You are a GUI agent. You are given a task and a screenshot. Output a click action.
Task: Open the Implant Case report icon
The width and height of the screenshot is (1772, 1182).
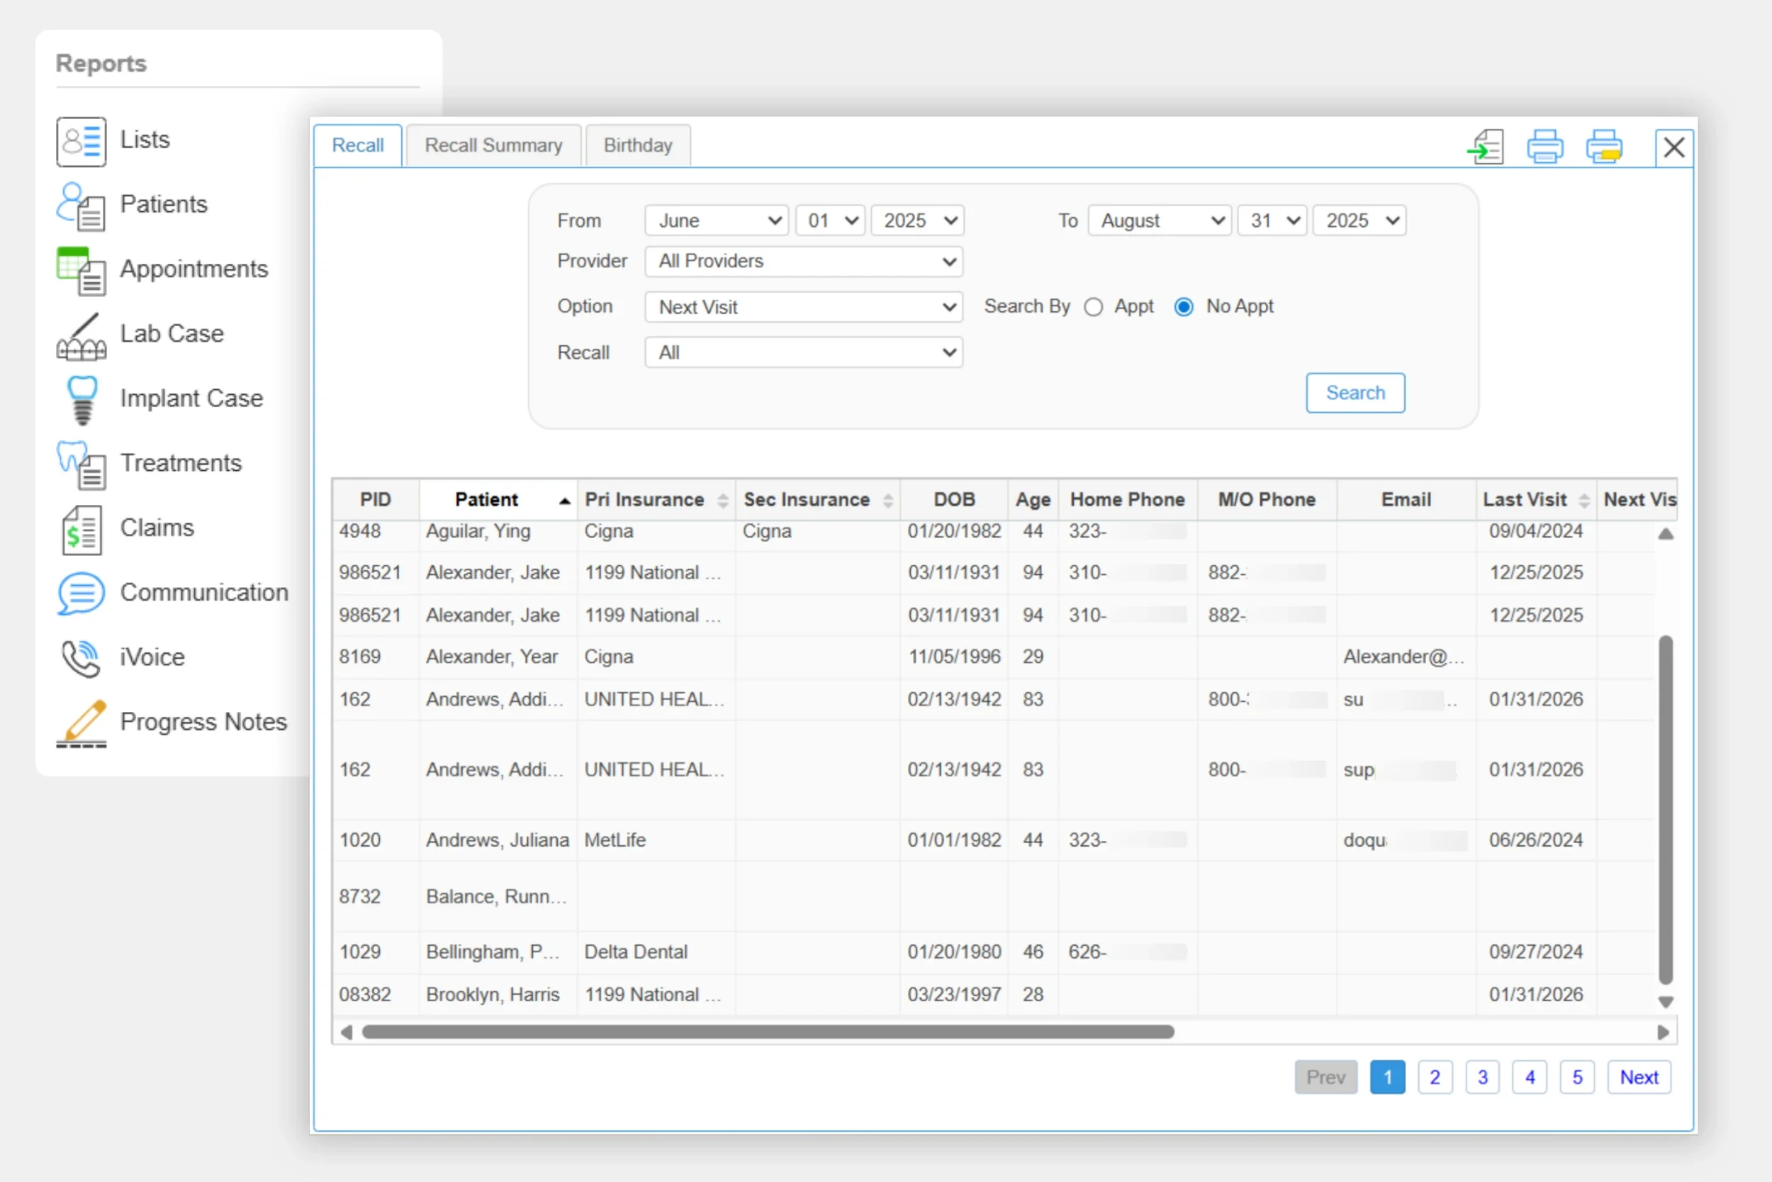[82, 399]
